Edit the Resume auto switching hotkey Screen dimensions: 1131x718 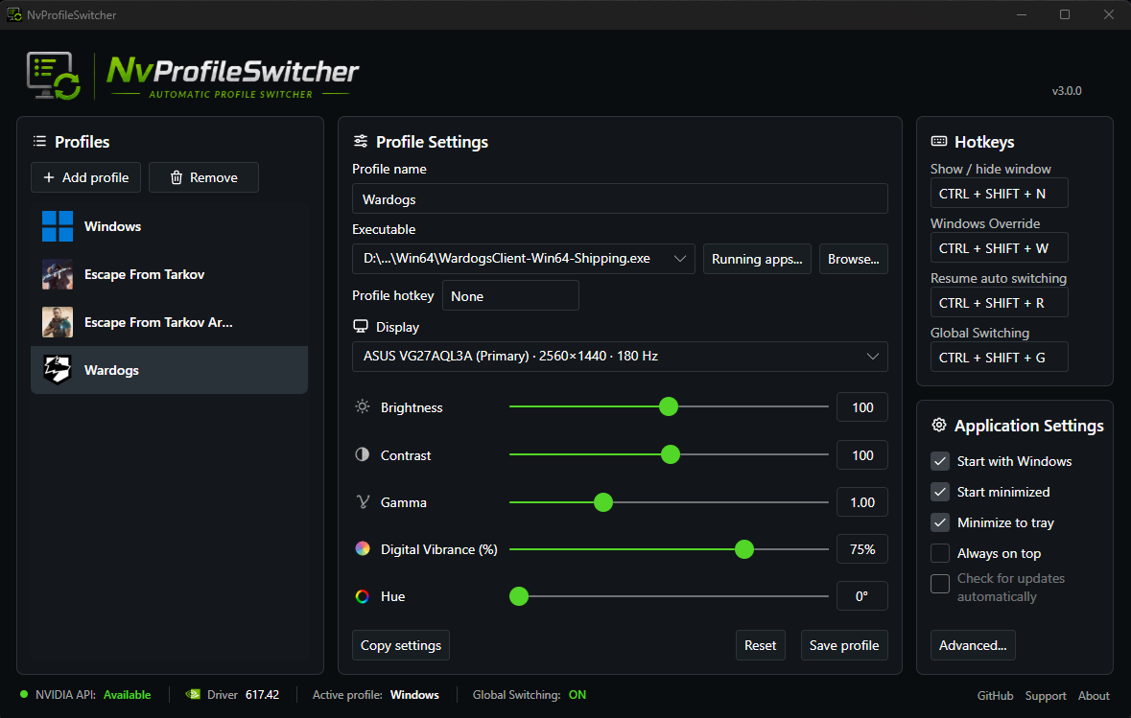click(x=999, y=303)
